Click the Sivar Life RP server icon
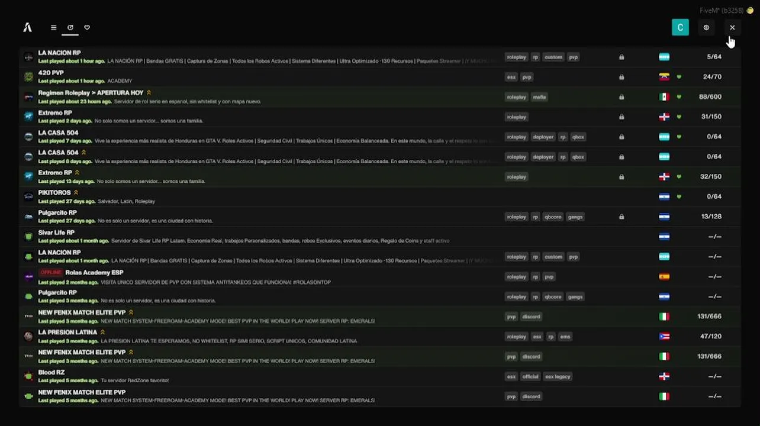Image resolution: width=760 pixels, height=426 pixels. [28, 237]
